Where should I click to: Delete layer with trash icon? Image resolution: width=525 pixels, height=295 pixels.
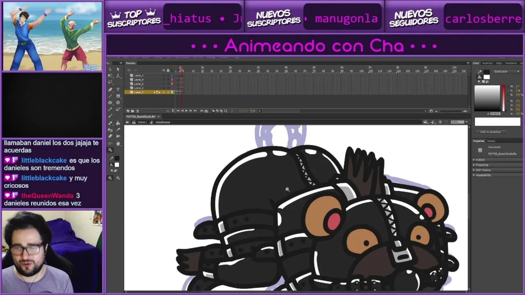coord(137,111)
